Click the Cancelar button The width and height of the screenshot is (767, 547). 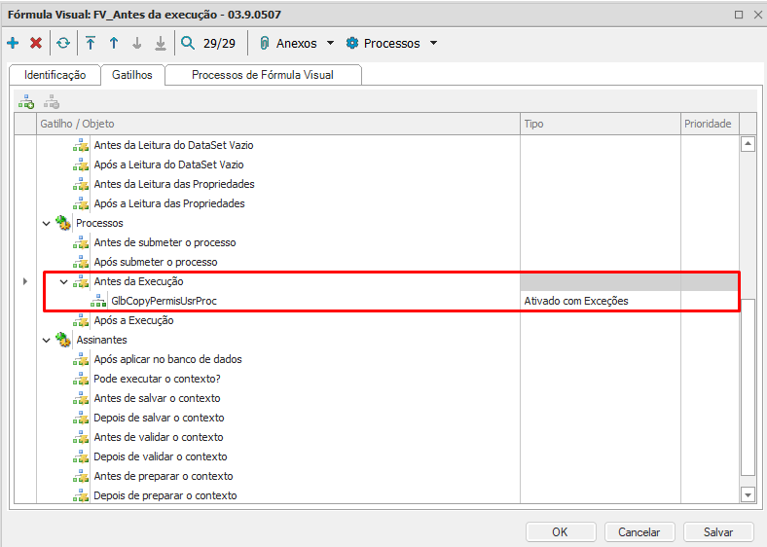639,531
